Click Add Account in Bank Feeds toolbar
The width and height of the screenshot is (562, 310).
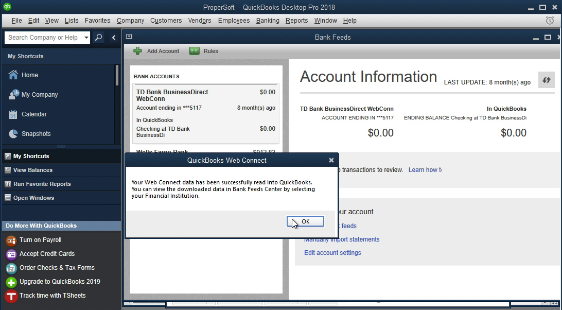pyautogui.click(x=156, y=51)
